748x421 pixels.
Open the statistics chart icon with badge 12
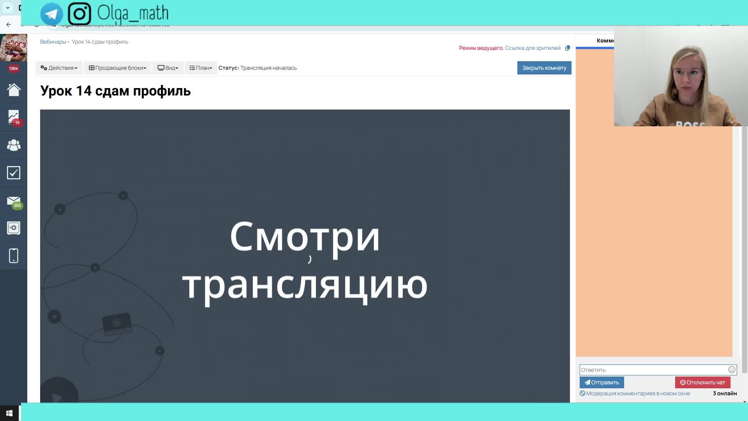point(14,117)
